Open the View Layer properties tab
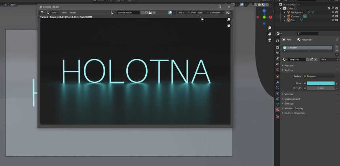Viewport: 340px width, 166px height. 277,59
